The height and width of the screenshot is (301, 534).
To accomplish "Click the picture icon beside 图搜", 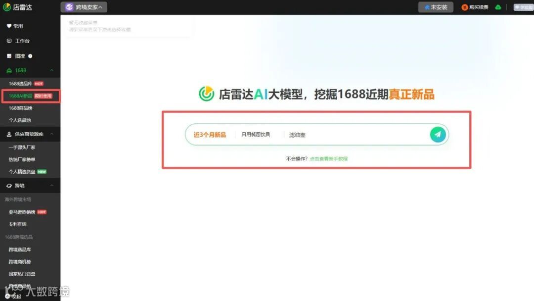I will 9,56.
